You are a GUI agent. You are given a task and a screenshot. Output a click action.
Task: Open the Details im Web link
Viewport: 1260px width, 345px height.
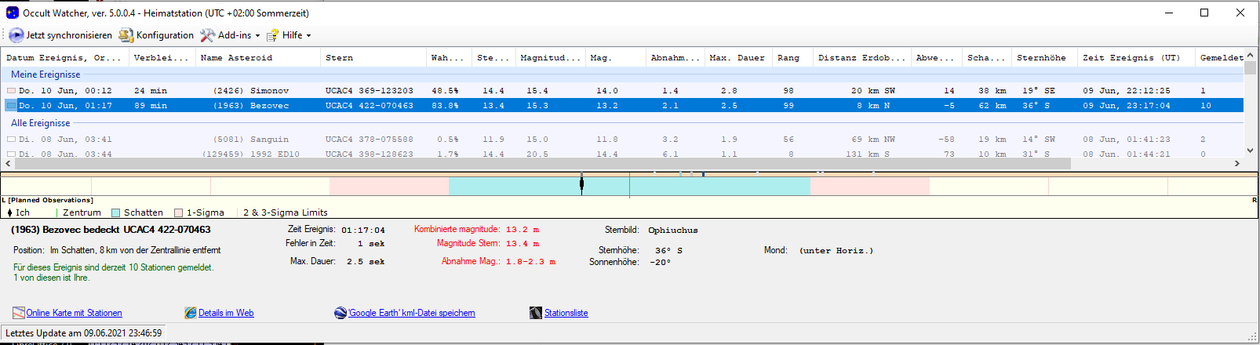click(226, 313)
